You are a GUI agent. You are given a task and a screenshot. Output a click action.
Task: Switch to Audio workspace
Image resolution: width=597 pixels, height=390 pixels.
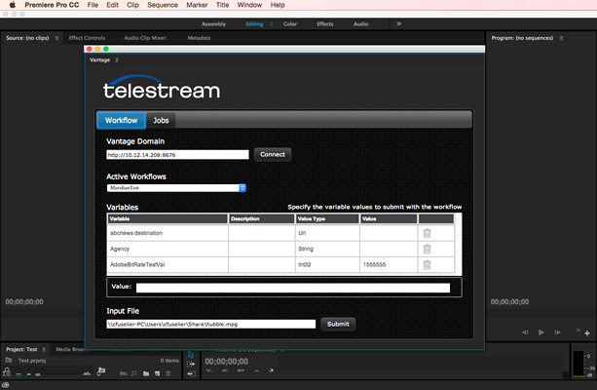click(360, 24)
